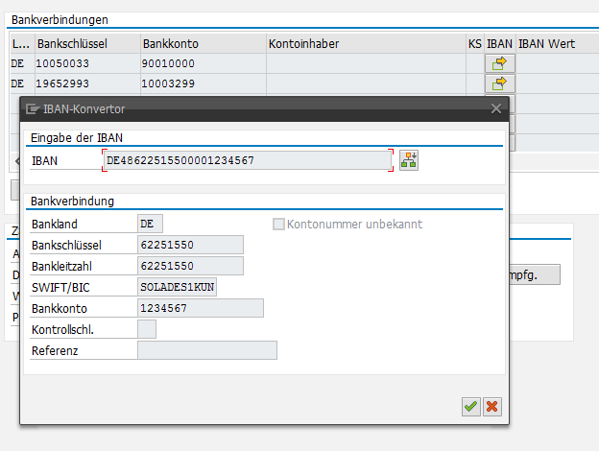Viewport: 599px width, 451px height.
Task: Open IBAN arrow for Bankschlüssel 19652993 row
Action: [x=500, y=83]
